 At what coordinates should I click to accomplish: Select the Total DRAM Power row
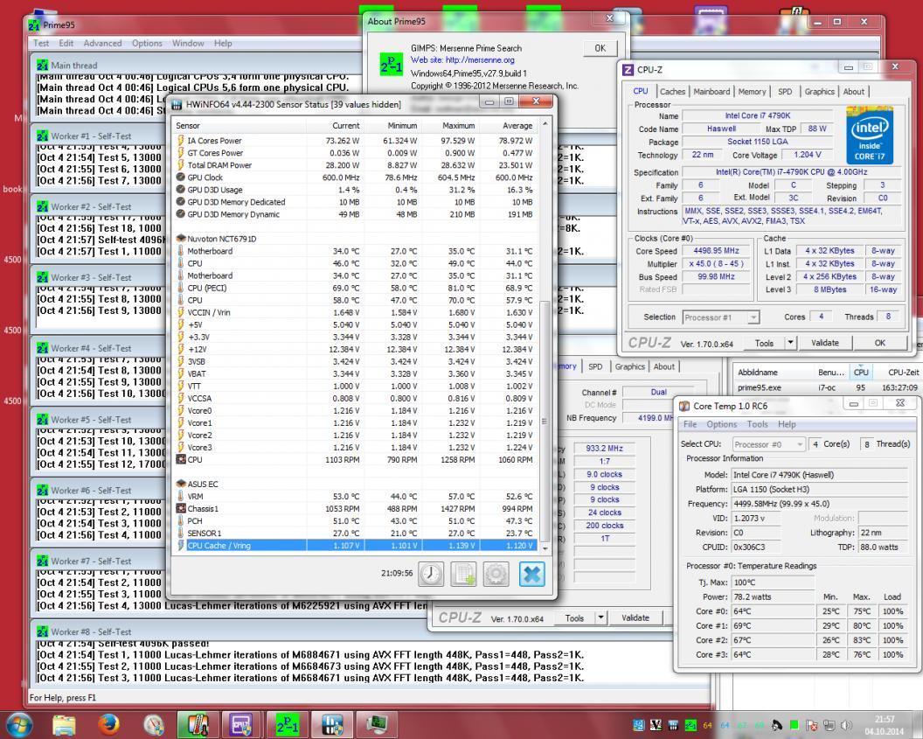click(356, 165)
